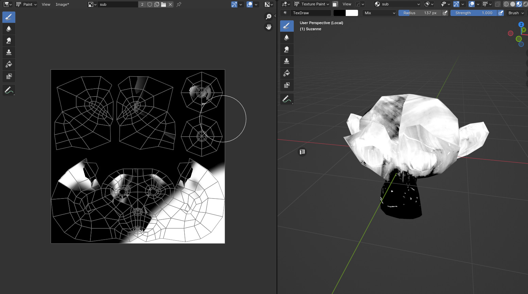
Task: Click the white secondary color swatch
Action: click(x=352, y=13)
